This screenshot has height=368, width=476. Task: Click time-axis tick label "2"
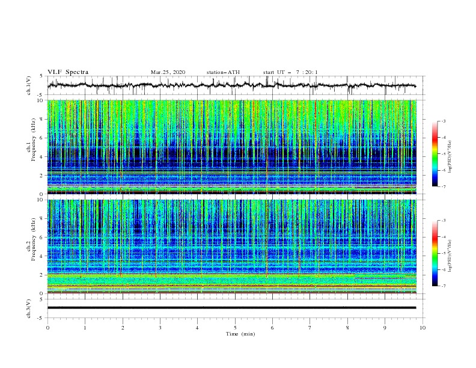(123, 328)
